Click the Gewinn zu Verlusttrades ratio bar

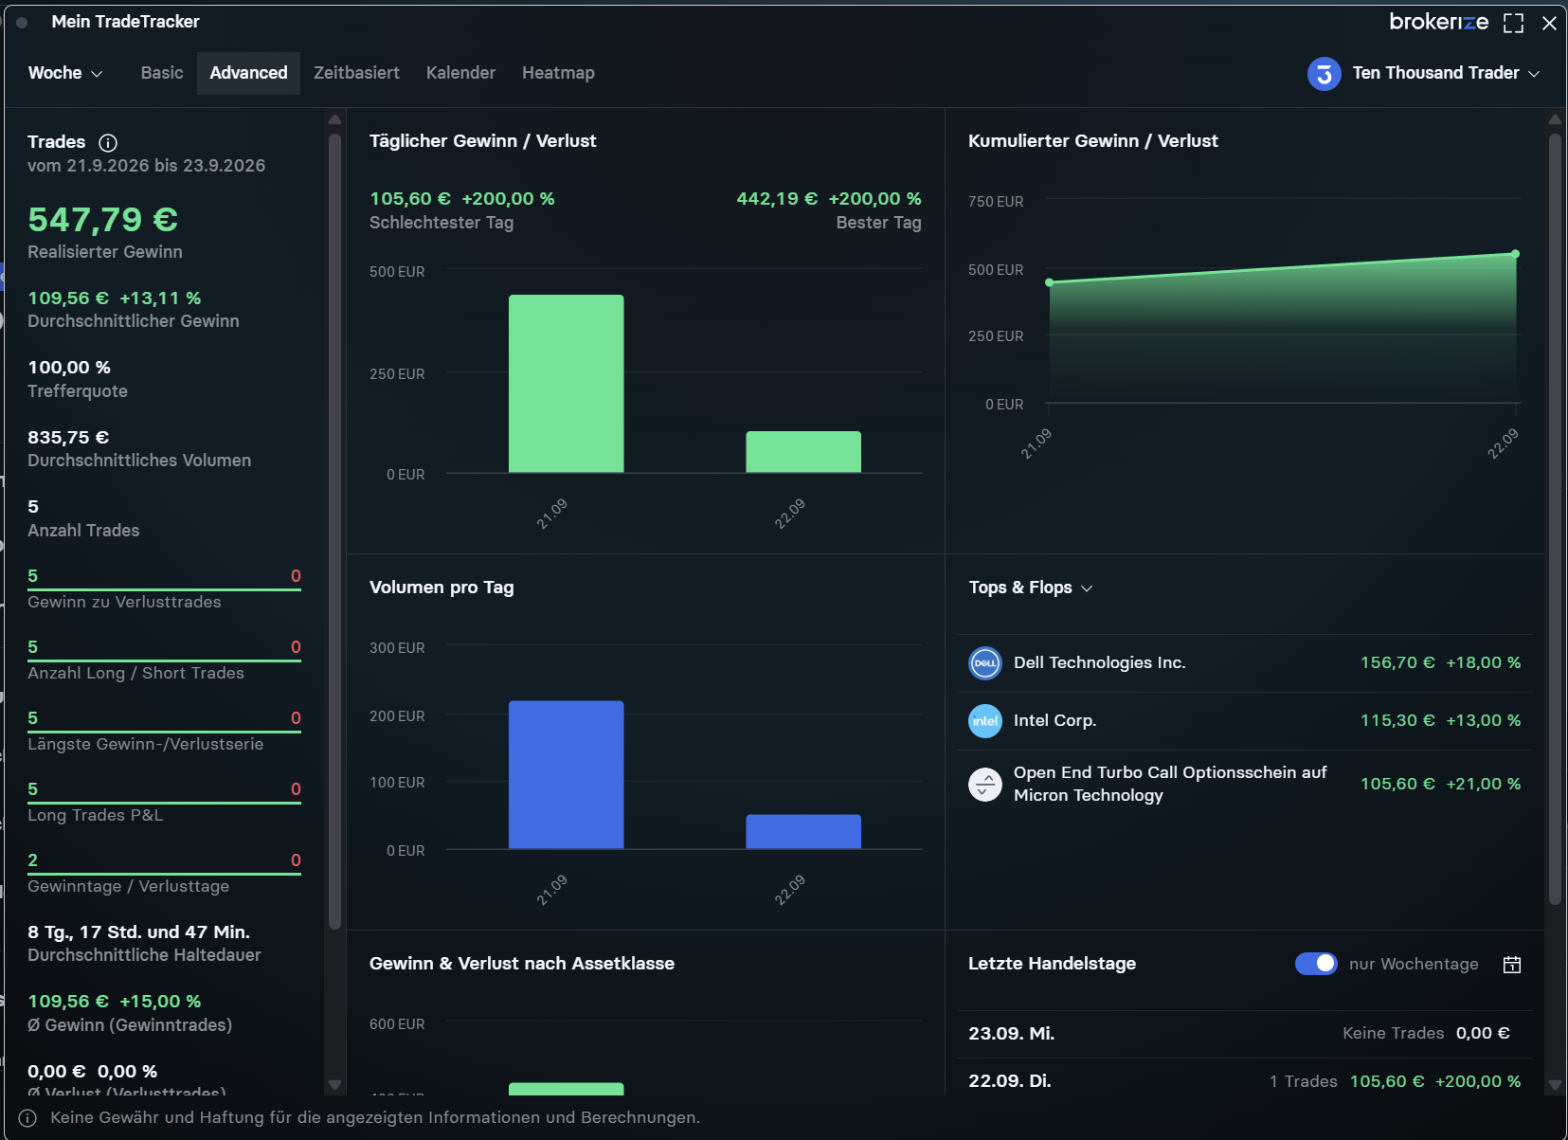165,588
